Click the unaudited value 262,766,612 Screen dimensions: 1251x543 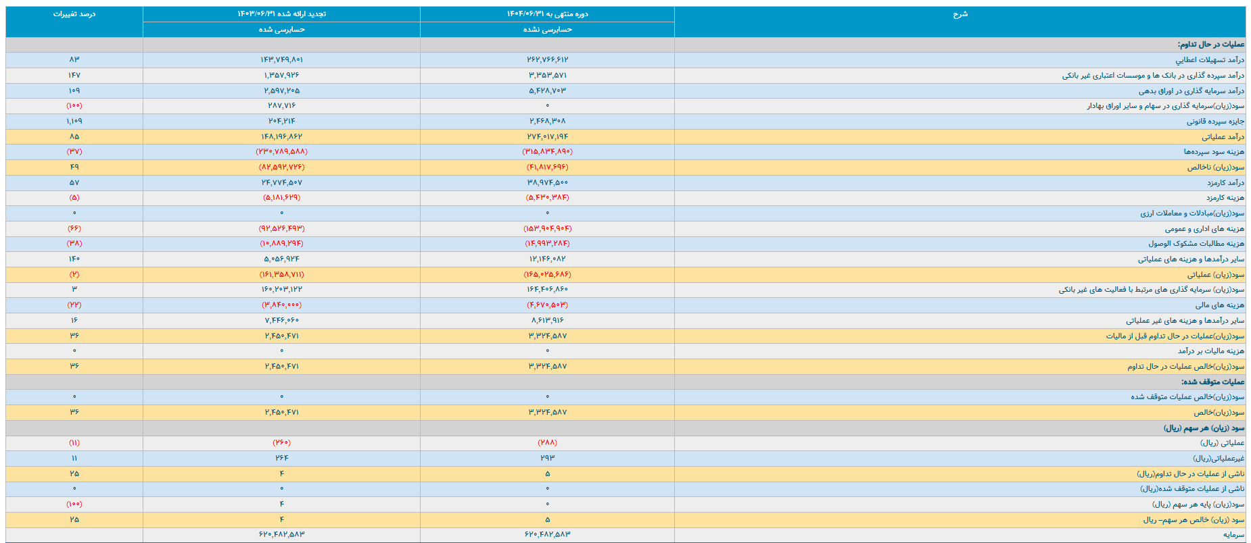click(547, 60)
